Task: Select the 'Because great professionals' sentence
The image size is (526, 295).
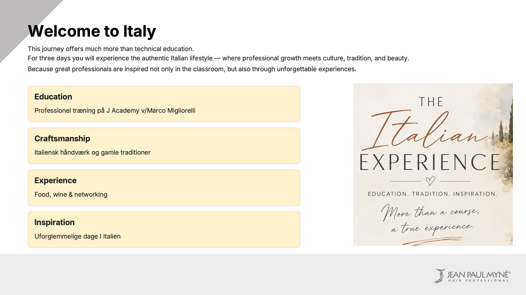Action: [x=192, y=69]
